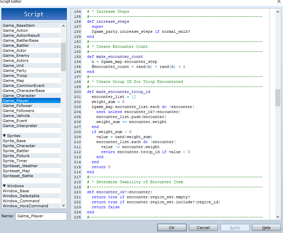Click the 'encounter_list.push(encounter)' line

click(x=131, y=117)
